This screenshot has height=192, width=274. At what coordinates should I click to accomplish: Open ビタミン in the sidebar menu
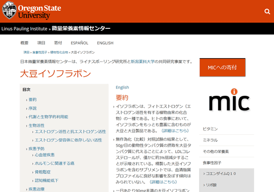(x=227, y=129)
